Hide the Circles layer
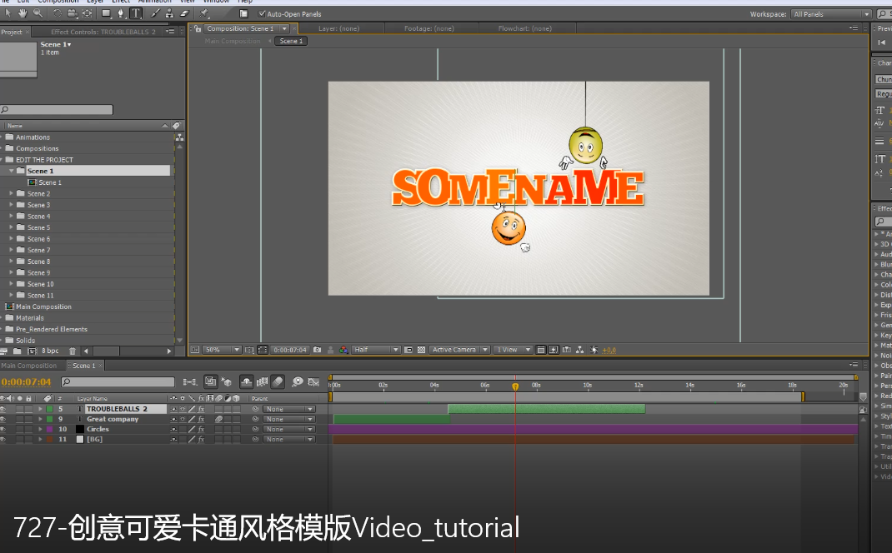Viewport: 892px width, 553px height. (x=3, y=429)
